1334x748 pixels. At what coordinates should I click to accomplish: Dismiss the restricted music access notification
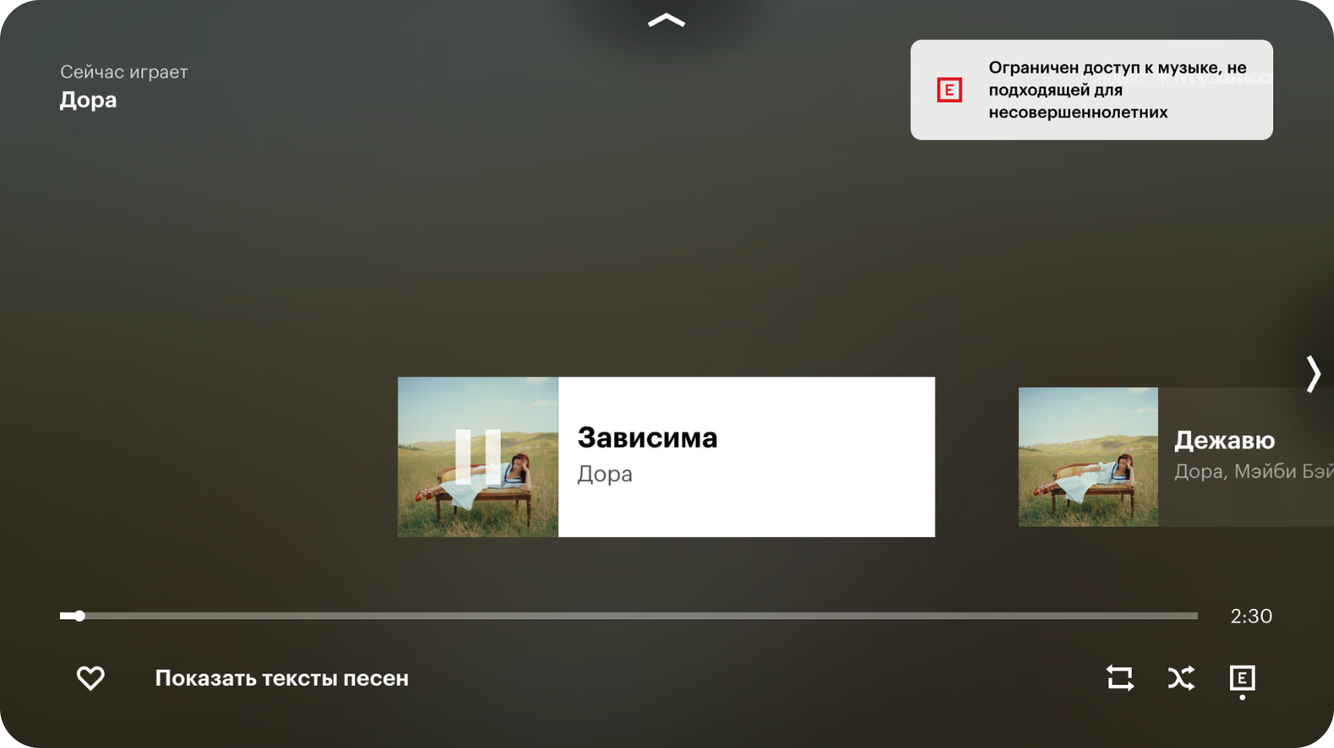pos(1092,90)
